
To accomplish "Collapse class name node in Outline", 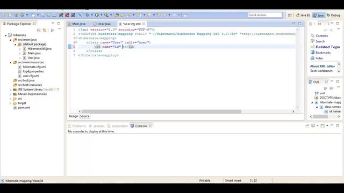I will (317, 107).
